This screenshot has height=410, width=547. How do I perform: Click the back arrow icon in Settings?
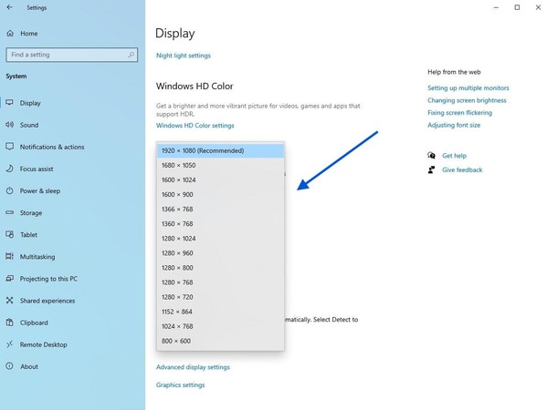coord(9,7)
